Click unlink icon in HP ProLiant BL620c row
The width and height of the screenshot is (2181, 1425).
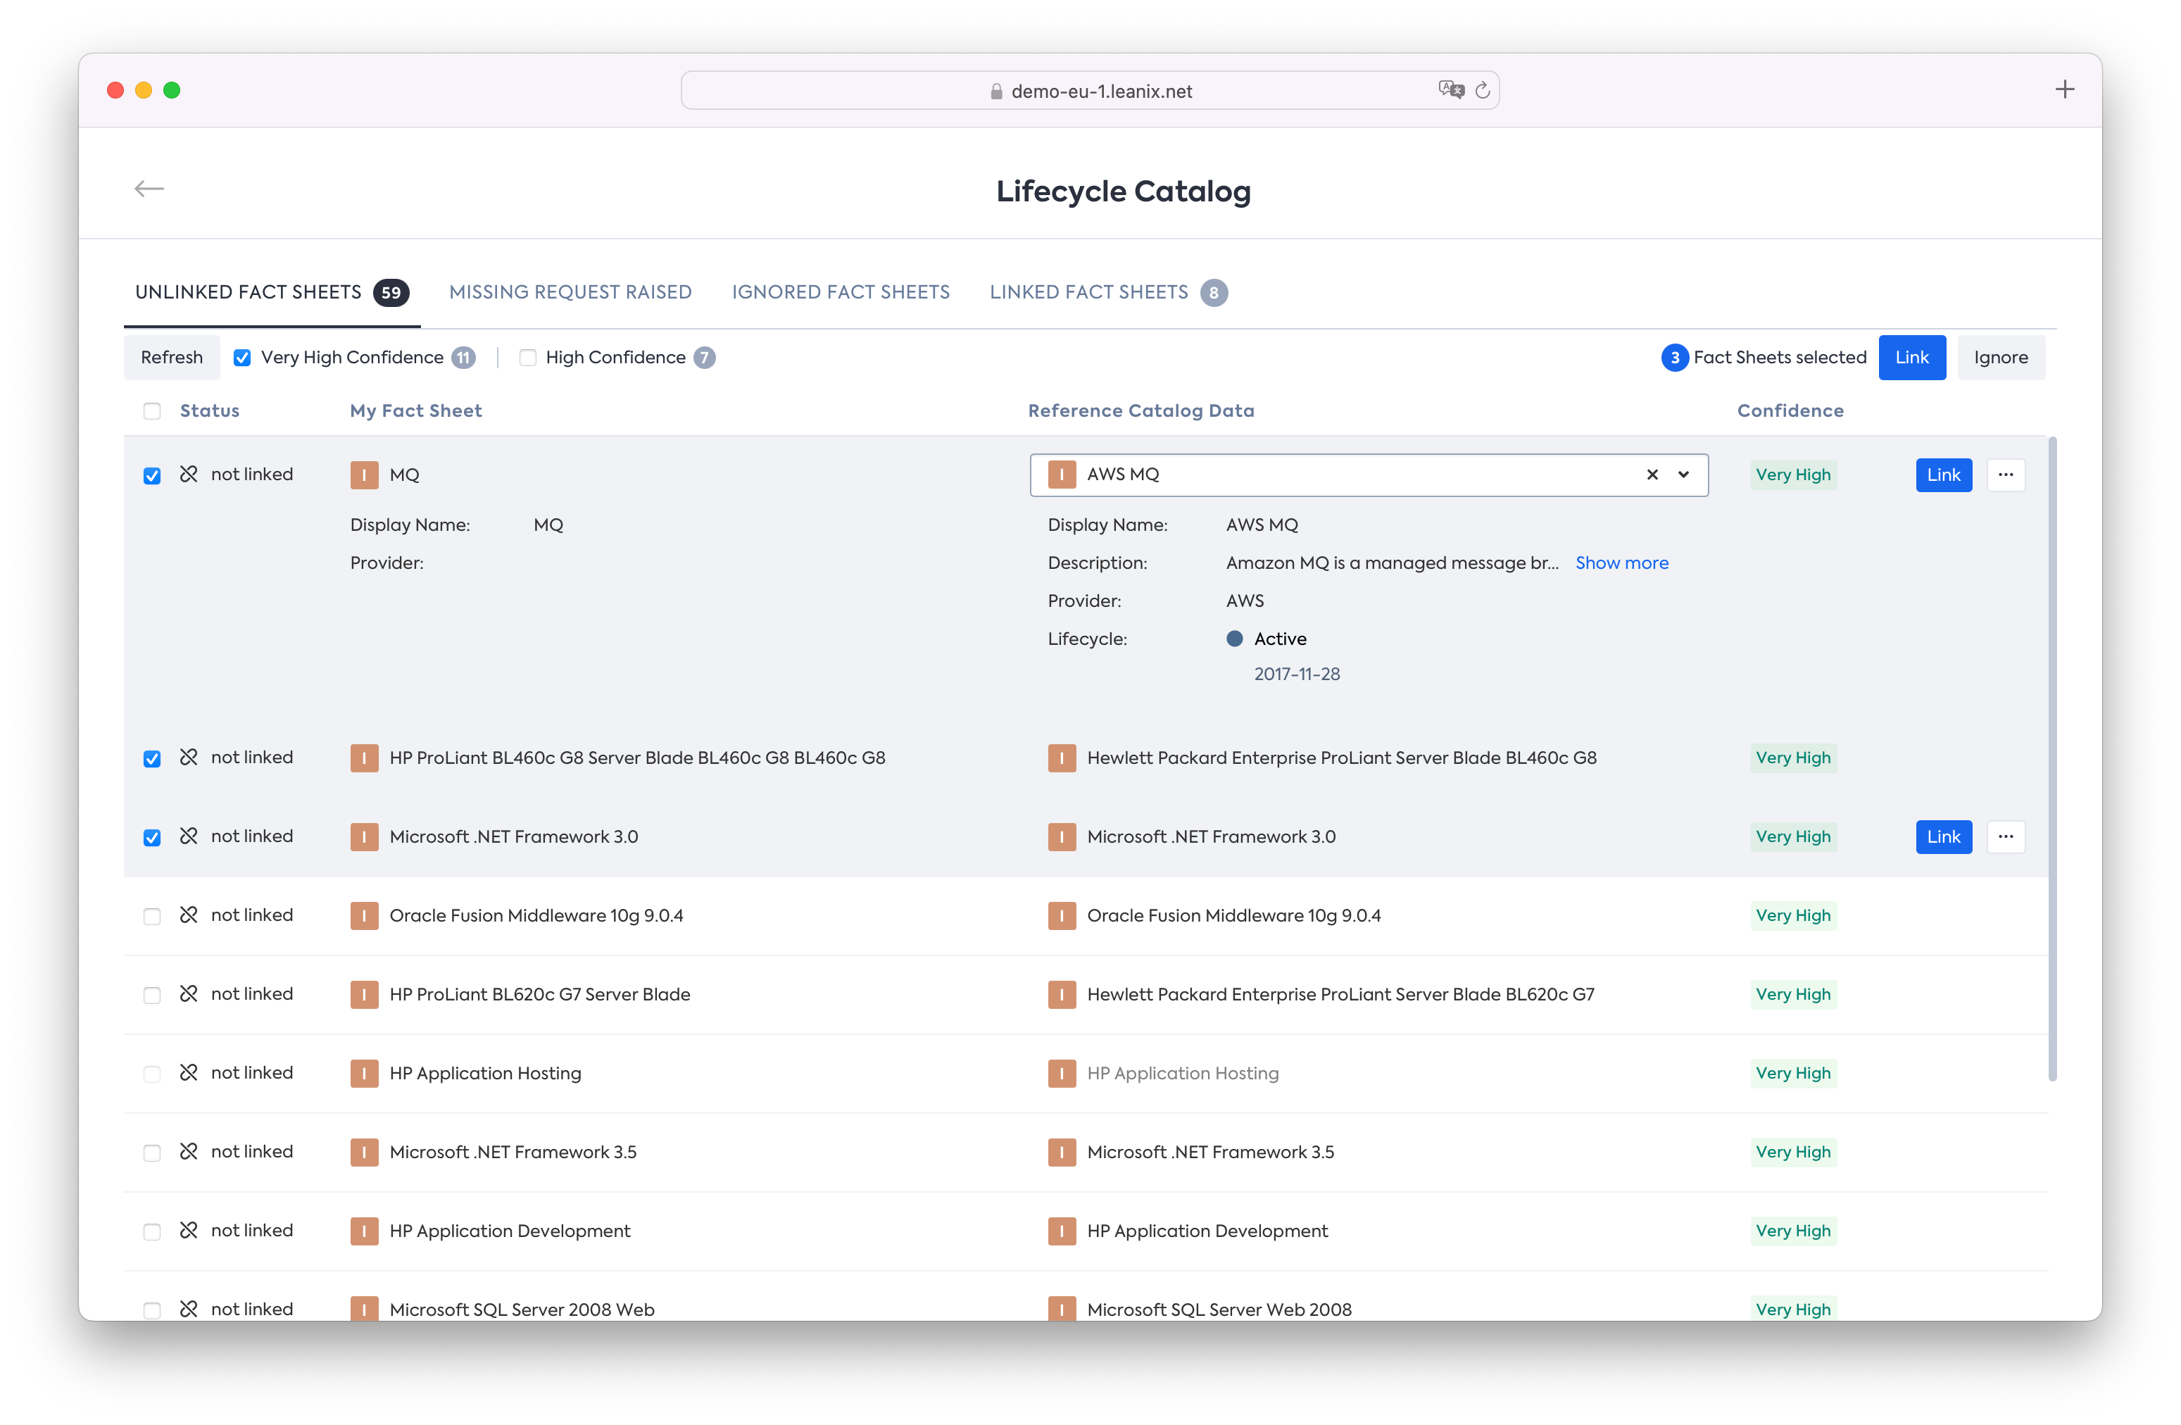click(189, 993)
